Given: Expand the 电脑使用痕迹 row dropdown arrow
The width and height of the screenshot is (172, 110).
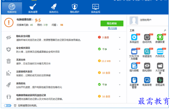Looking at the screenshot, I should tap(120, 97).
